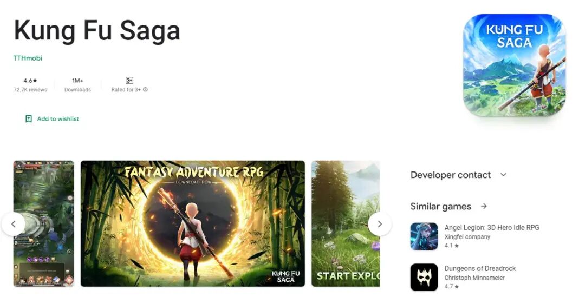Open the TTHmobi developer page
The height and width of the screenshot is (297, 585).
28,58
